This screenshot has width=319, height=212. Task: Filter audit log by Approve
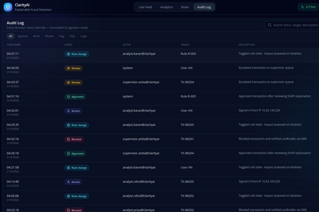click(x=23, y=36)
